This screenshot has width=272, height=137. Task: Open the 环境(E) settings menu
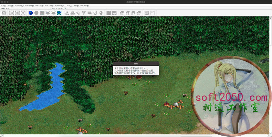click(76, 6)
